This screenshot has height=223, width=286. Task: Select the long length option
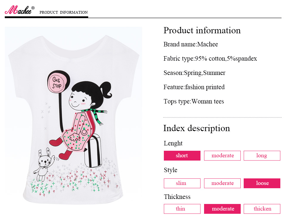(x=262, y=156)
